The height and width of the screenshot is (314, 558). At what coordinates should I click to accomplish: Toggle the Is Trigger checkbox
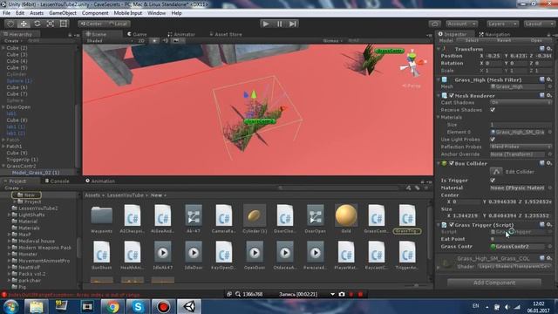(x=493, y=181)
